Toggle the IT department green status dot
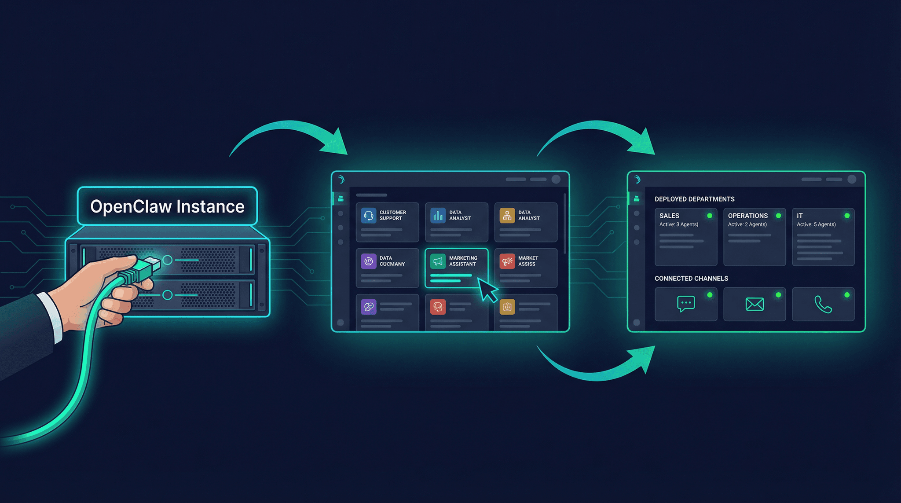 (847, 216)
